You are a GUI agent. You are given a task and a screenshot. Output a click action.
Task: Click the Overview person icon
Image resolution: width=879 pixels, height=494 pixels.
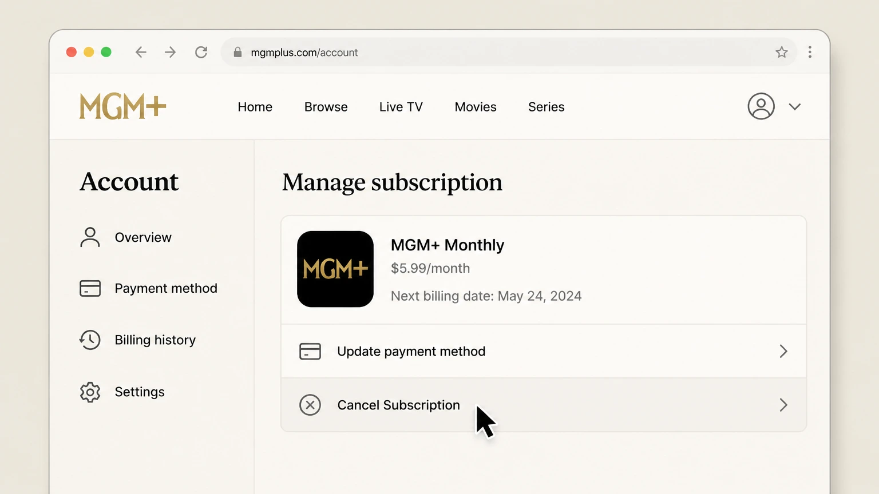(x=90, y=237)
